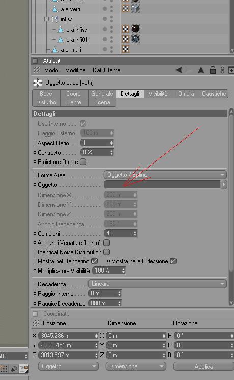
Task: Click the Rotazione H field
Action: pos(204,336)
